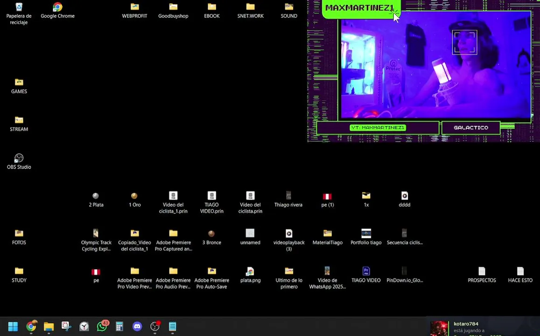Viewport: 540px width, 336px height.
Task: Click the kotaro784 username in notification
Action: point(466,324)
